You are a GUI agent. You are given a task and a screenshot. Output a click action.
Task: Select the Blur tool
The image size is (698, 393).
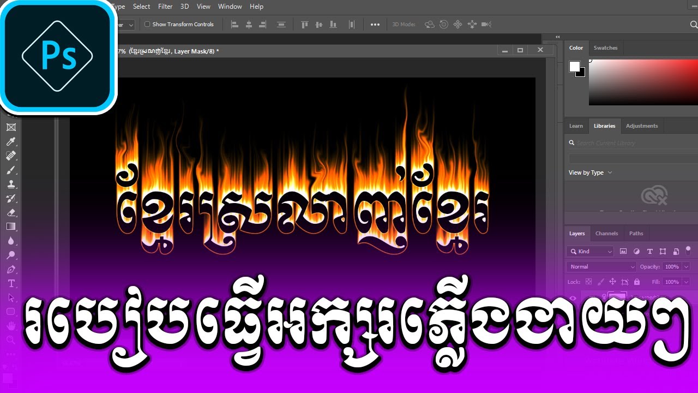(x=11, y=241)
